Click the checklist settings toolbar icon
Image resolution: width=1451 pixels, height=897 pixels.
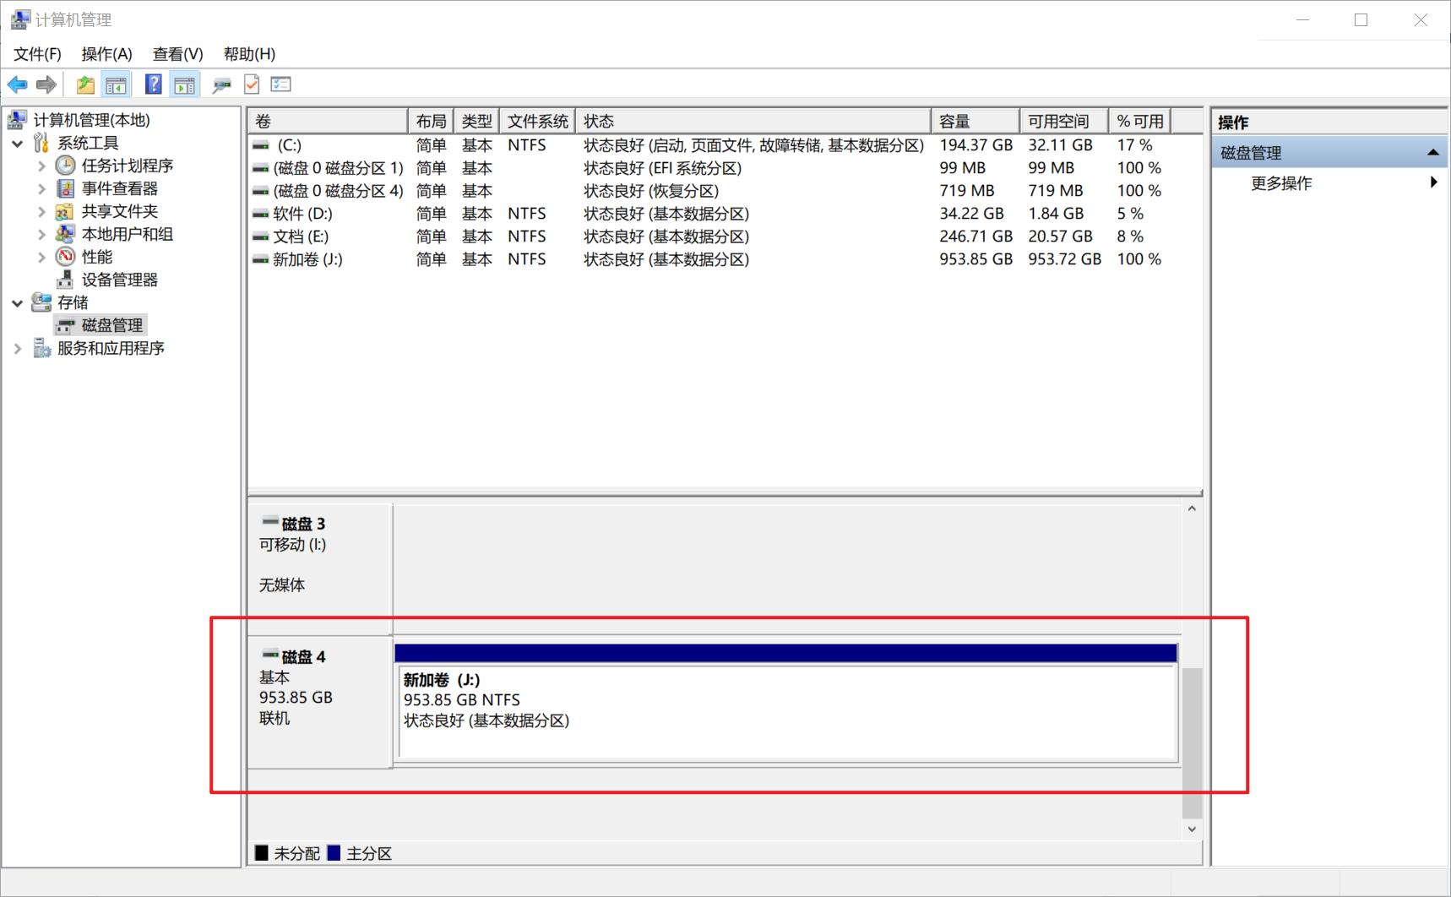[x=281, y=84]
